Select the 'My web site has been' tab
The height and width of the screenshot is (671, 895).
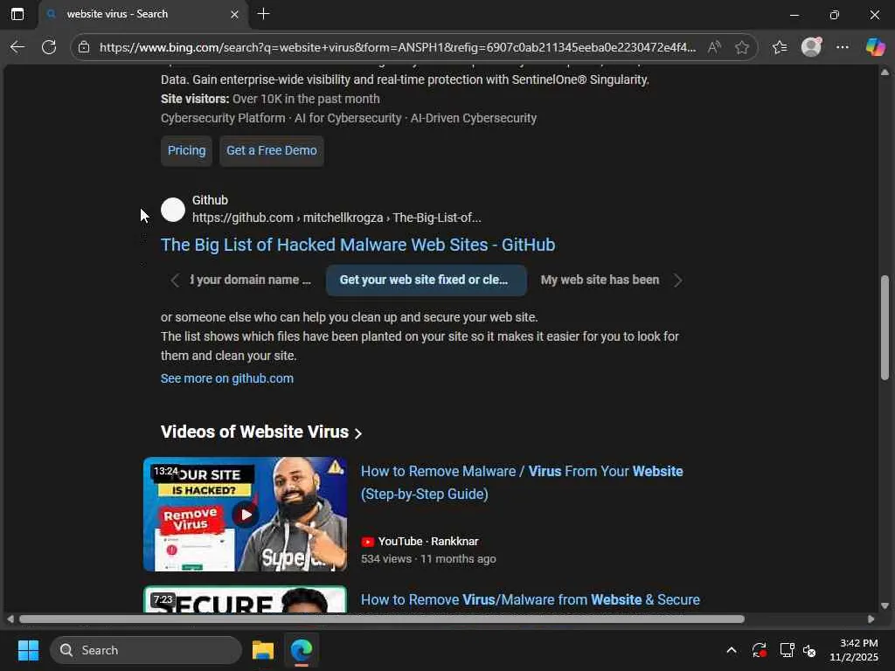pyautogui.click(x=600, y=280)
